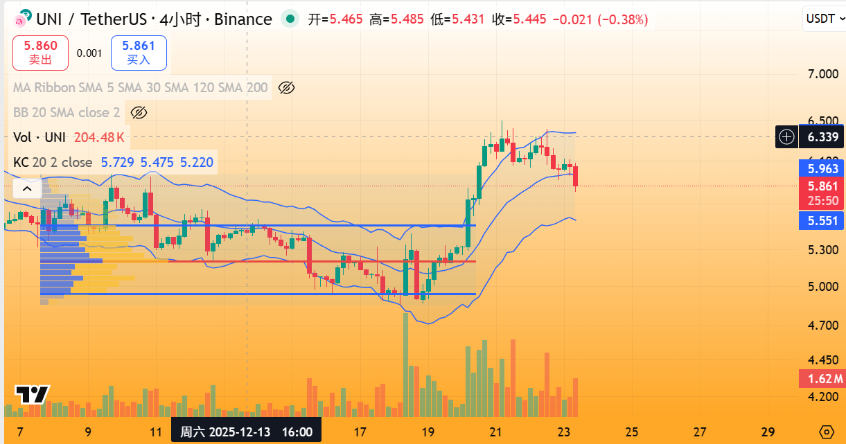Select the Vol · UNI indicator legend
The image size is (846, 444).
pos(40,137)
